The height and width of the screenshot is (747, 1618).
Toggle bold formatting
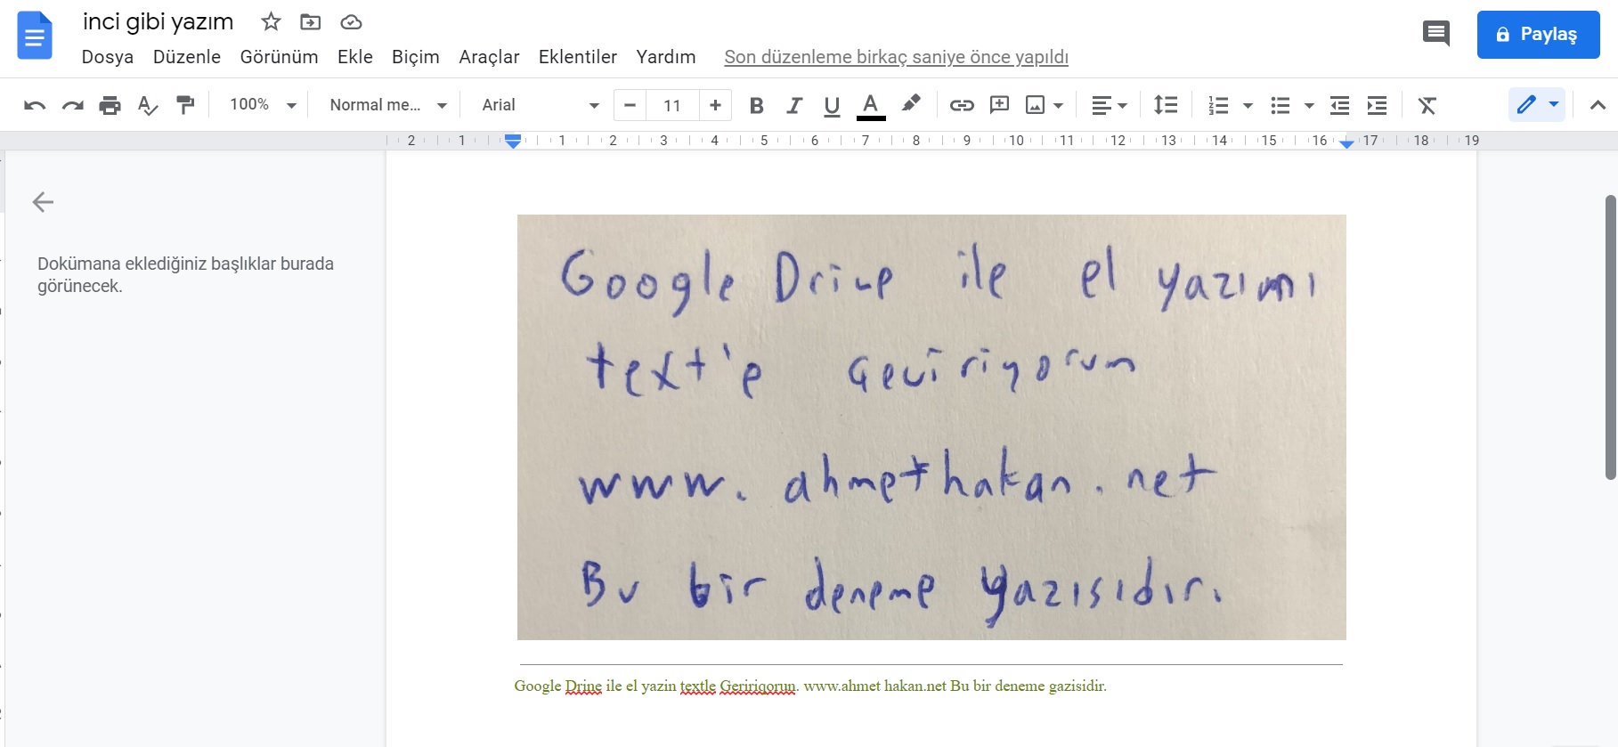(756, 105)
